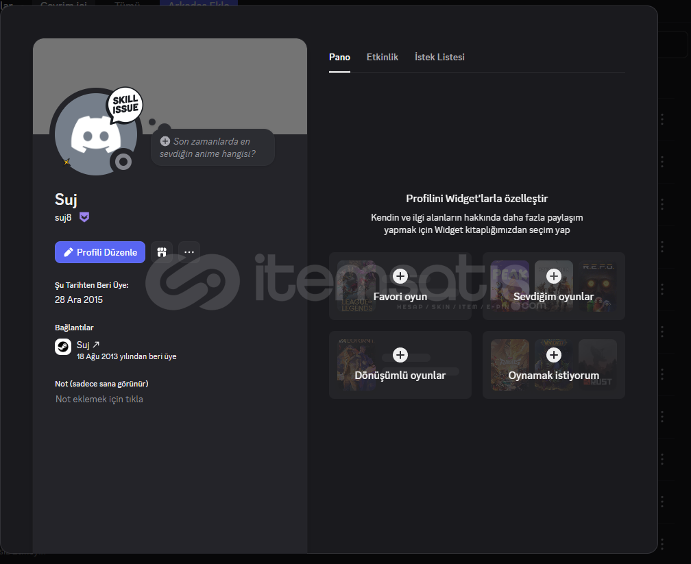Click the member date '28 Ara 2015'
The width and height of the screenshot is (691, 564).
[x=78, y=299]
